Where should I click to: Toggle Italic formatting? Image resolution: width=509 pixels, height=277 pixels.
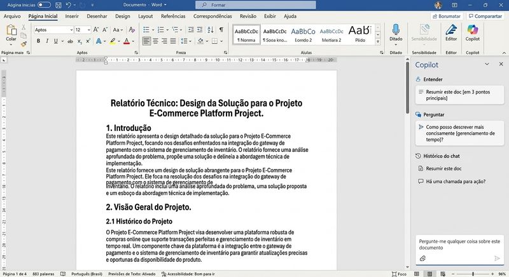47,41
